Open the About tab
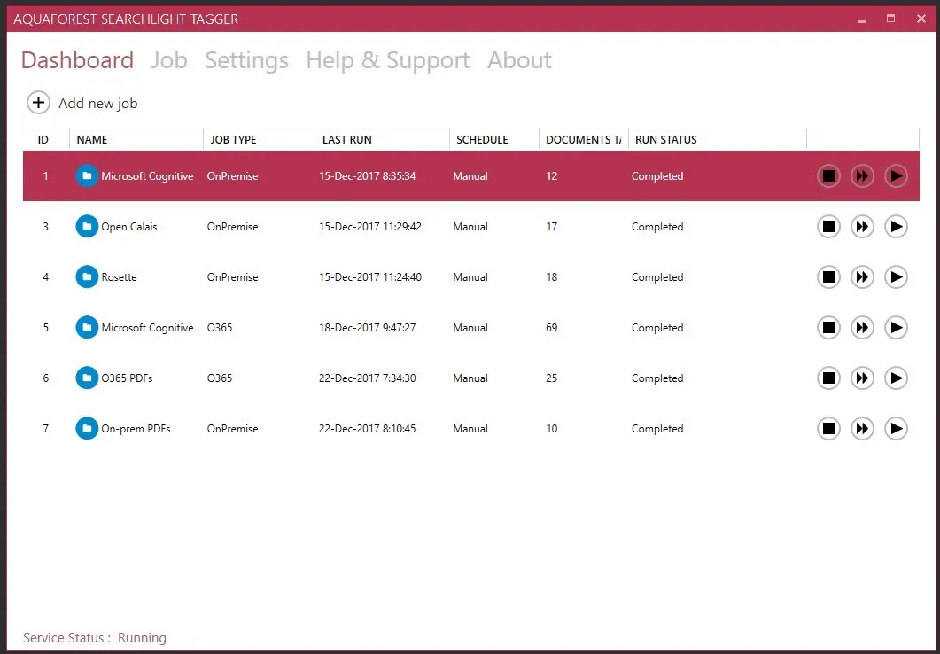This screenshot has height=654, width=940. 519,60
